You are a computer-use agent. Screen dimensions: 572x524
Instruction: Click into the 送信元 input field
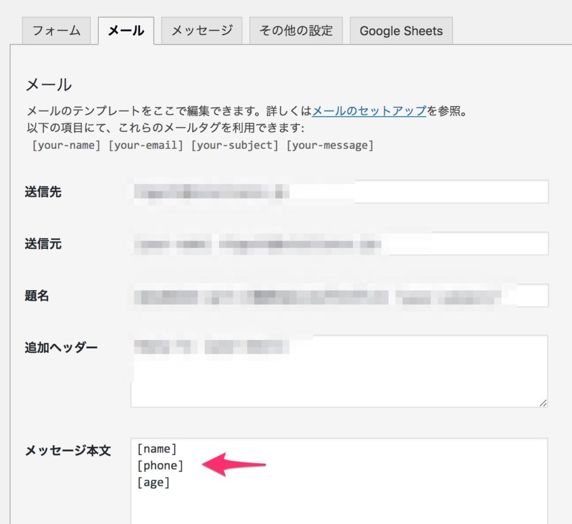[x=339, y=244]
